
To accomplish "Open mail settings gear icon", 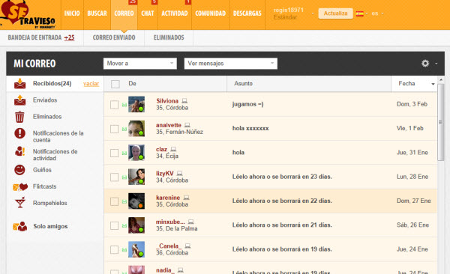I will pyautogui.click(x=425, y=64).
